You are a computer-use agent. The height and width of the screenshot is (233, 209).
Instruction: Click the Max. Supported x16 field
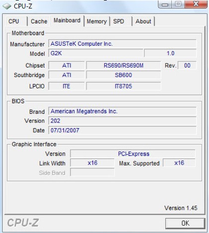[x=179, y=163]
